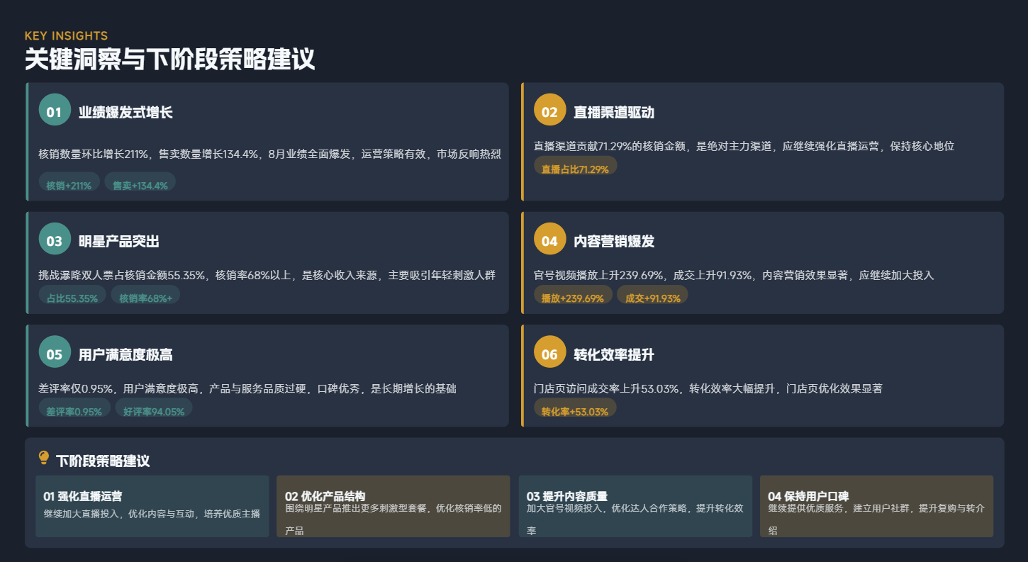This screenshot has height=562, width=1028.
Task: Click the description starting 差评率仅0.95%
Action: tap(247, 388)
